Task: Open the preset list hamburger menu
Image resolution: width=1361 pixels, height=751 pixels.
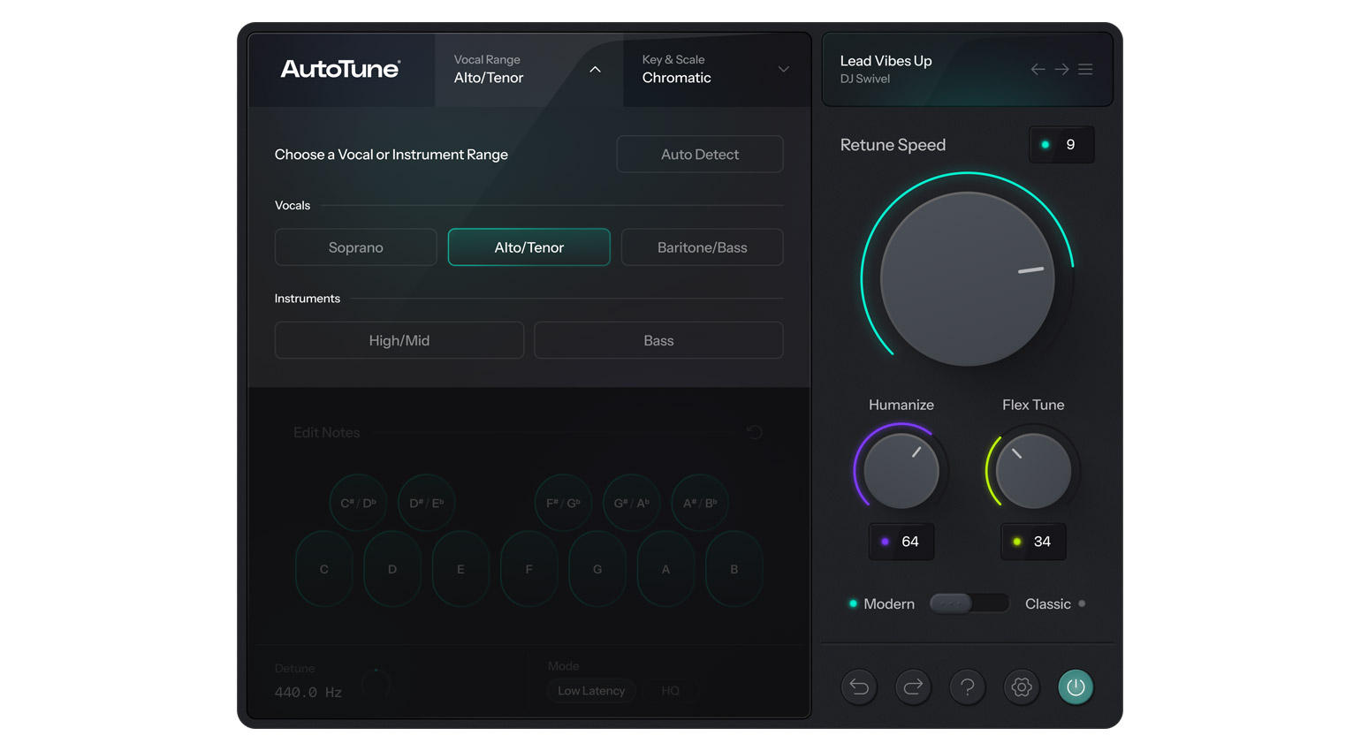Action: pyautogui.click(x=1085, y=69)
